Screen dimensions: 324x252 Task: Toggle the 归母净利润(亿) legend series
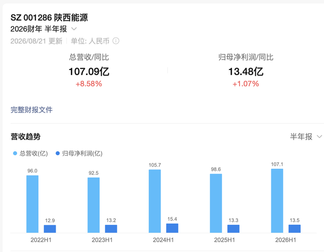(79, 153)
